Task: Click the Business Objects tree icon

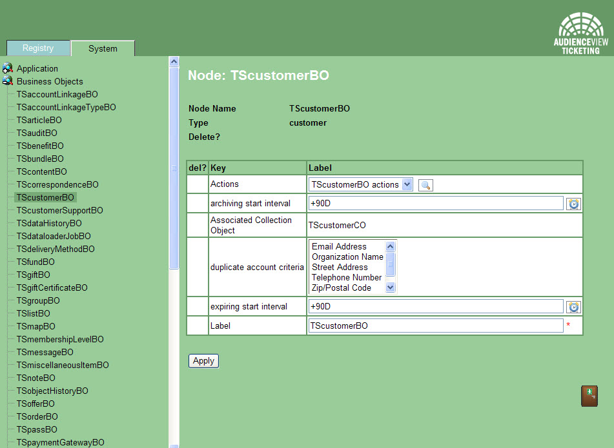Action: pyautogui.click(x=8, y=81)
